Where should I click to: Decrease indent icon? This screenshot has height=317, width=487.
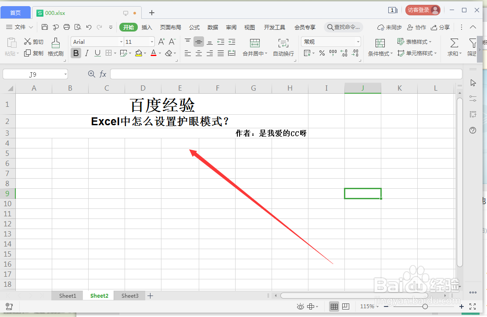tap(221, 42)
